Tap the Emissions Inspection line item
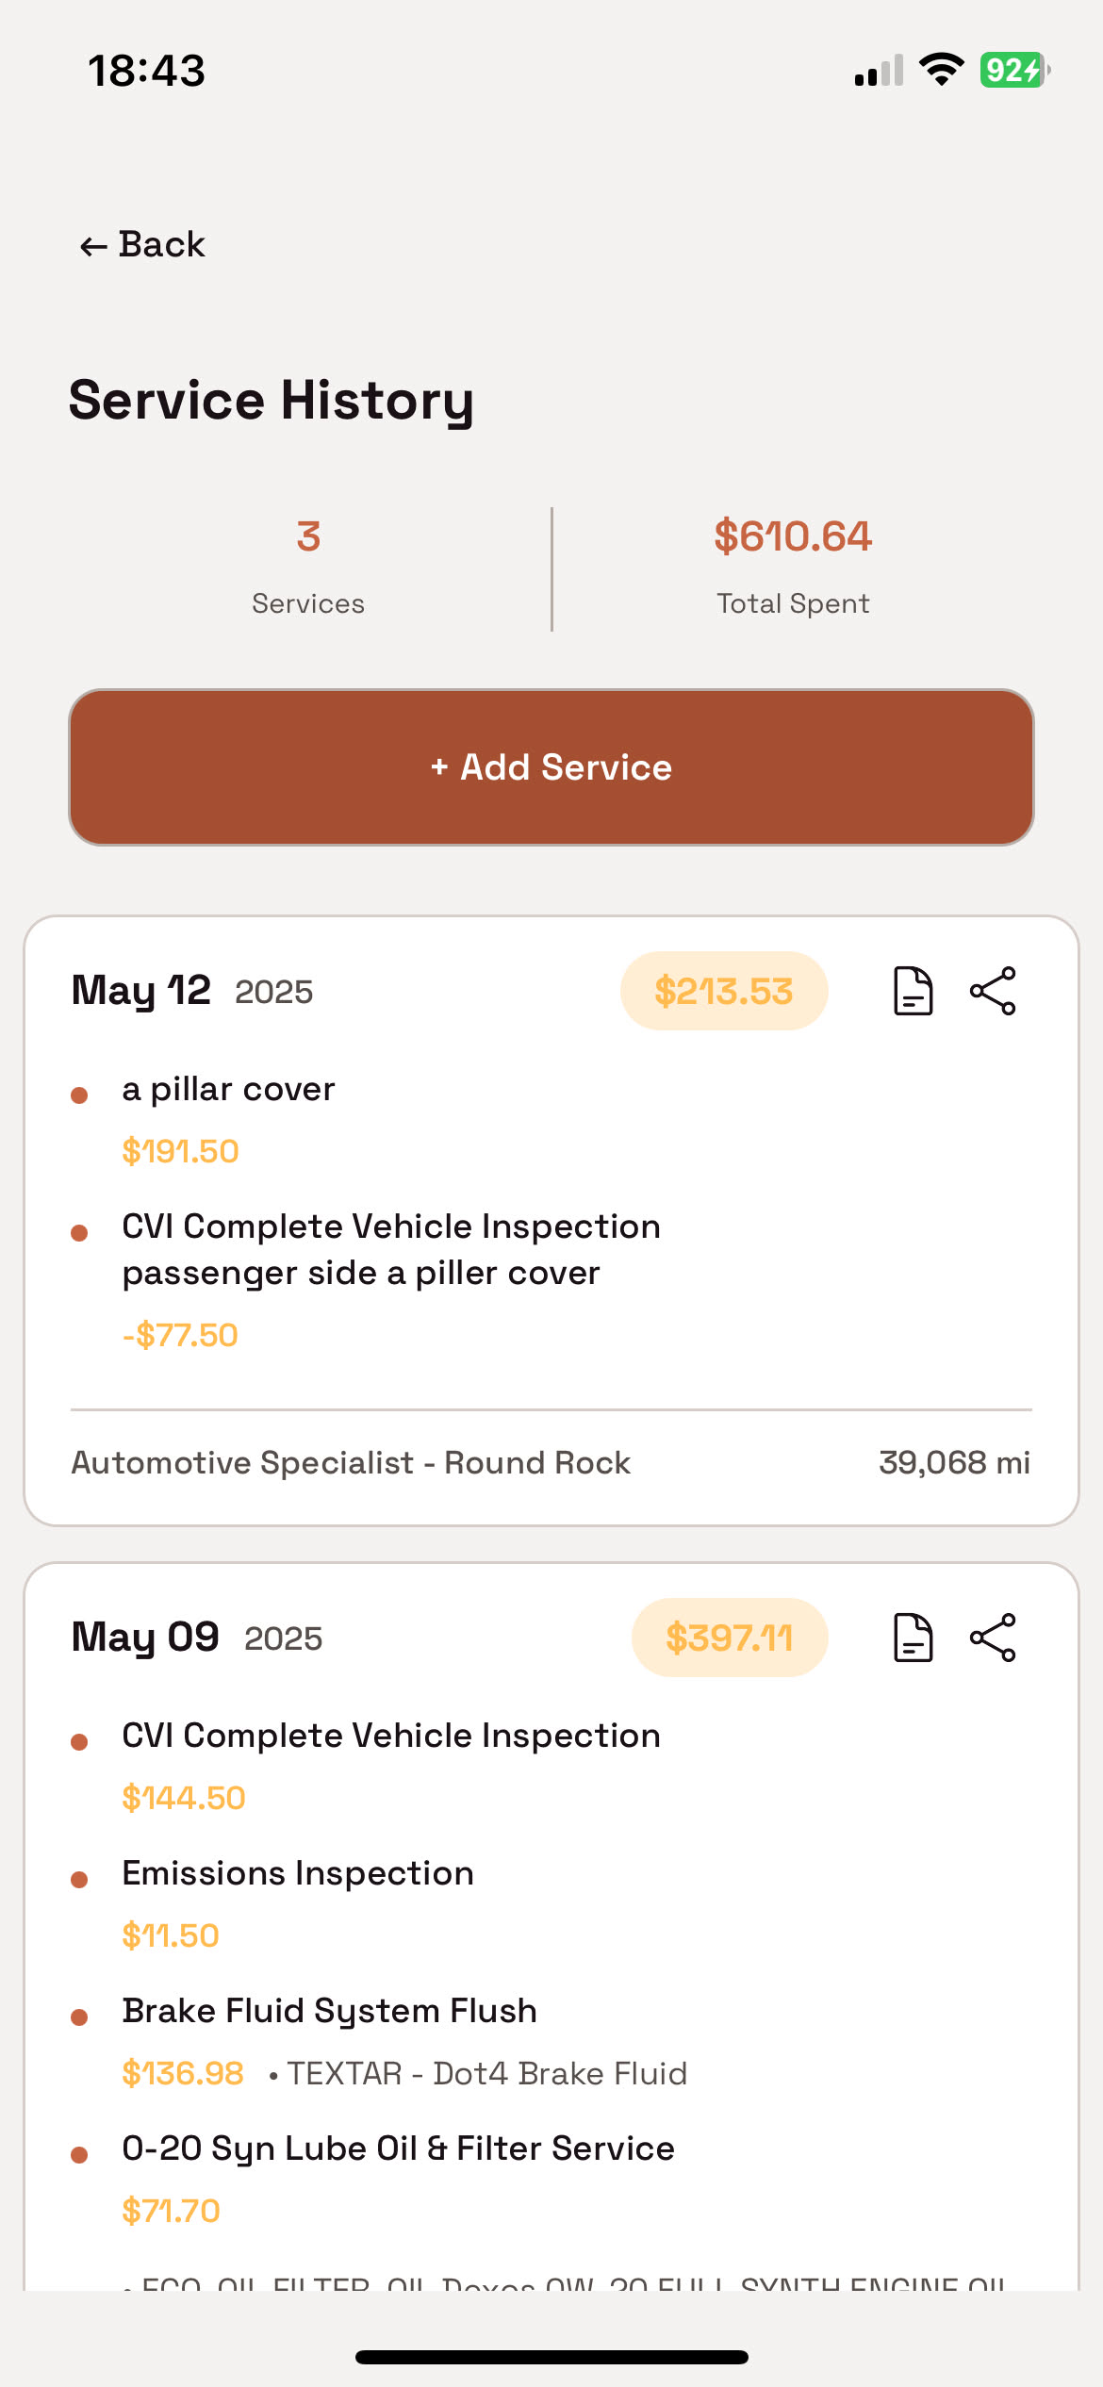Viewport: 1103px width, 2387px height. click(298, 1873)
